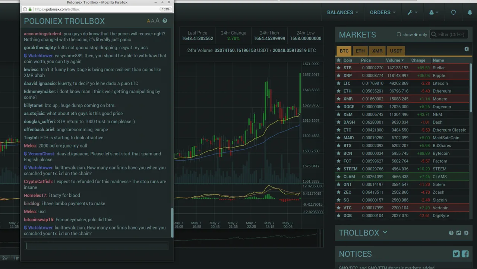Toggle the favorite star for STEEM
The width and height of the screenshot is (477, 269).
click(338, 169)
